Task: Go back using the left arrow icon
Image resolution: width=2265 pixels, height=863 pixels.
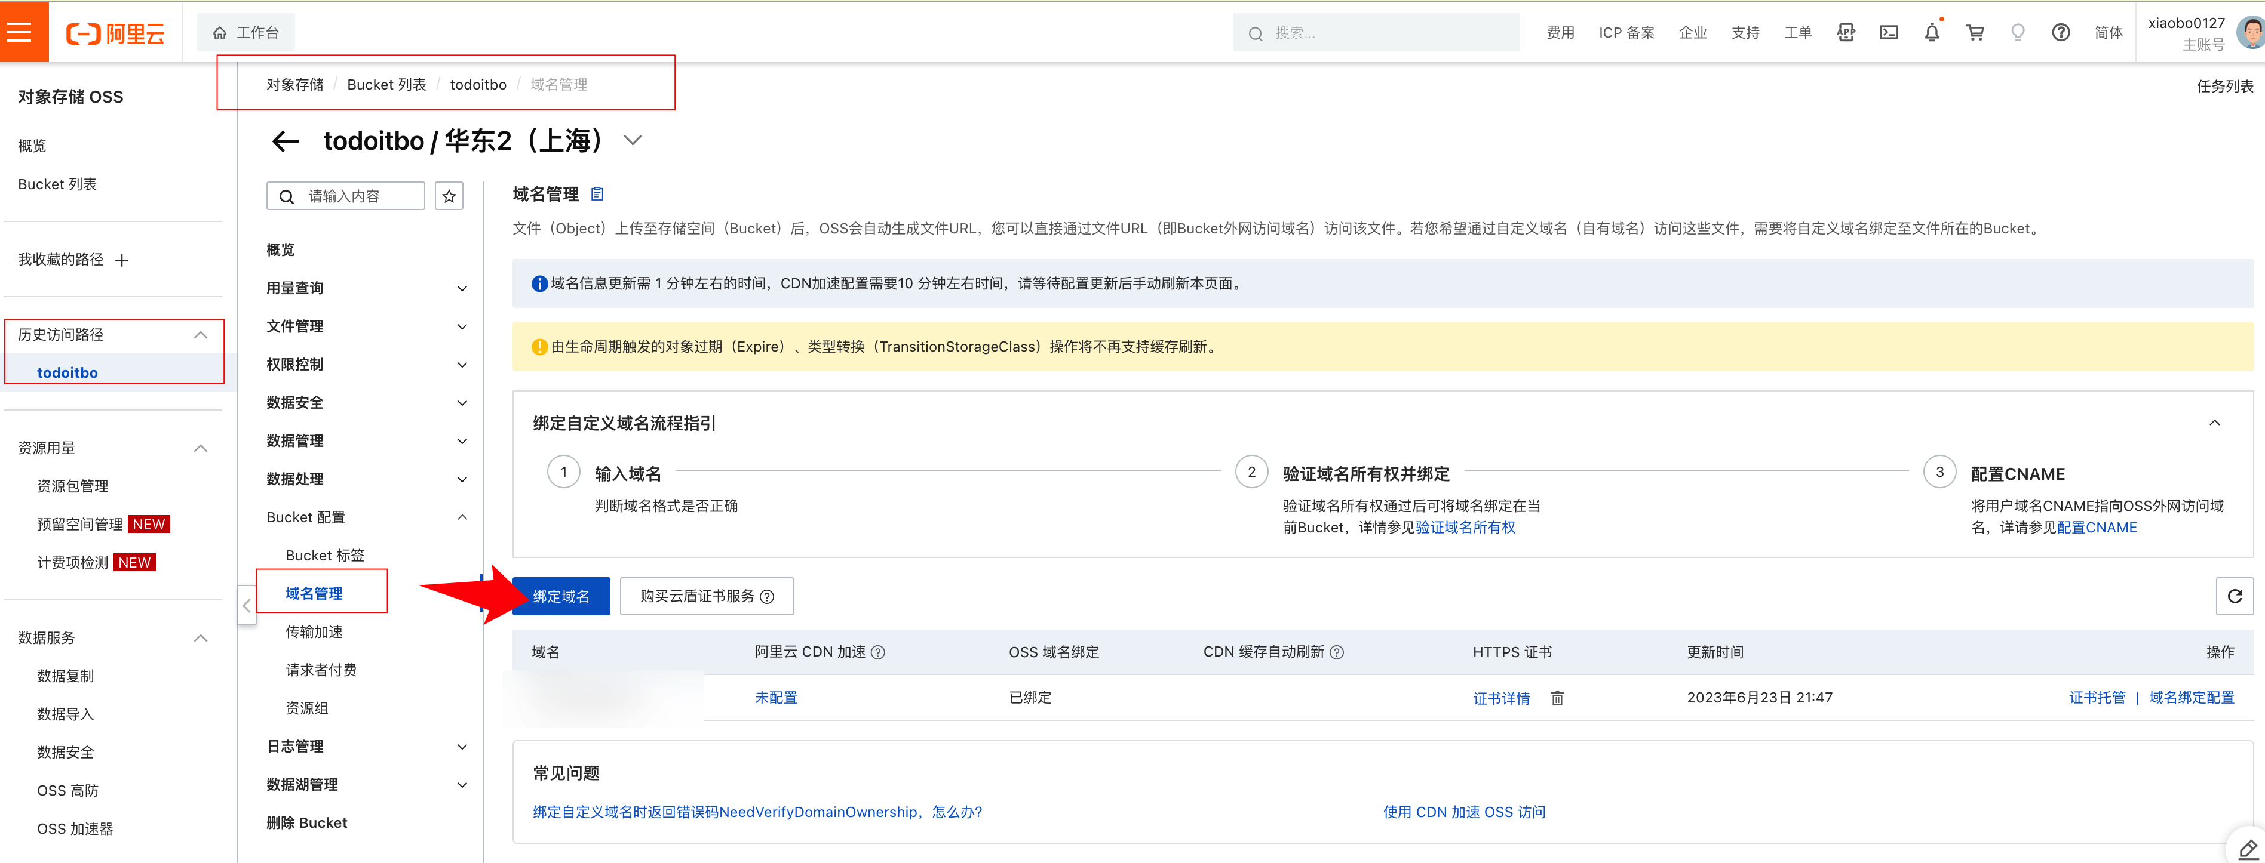Action: (x=286, y=141)
